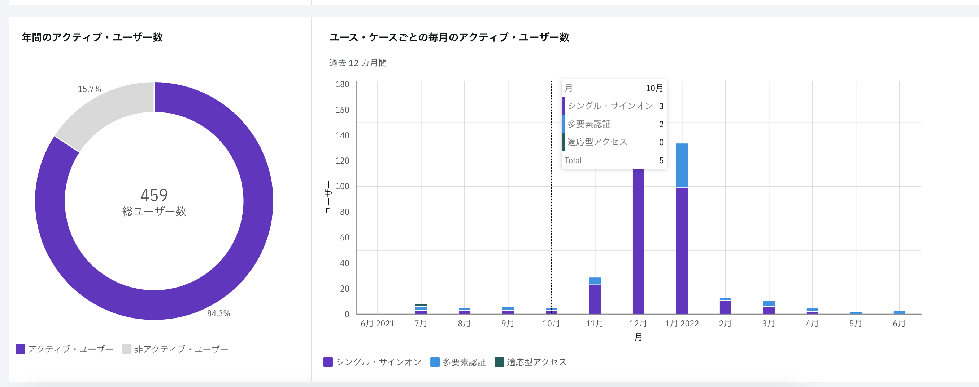
Task: Select the 10月 highlighted bar
Action: click(x=552, y=311)
